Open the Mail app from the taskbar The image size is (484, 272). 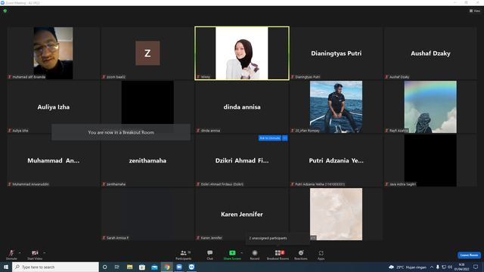[x=154, y=267]
